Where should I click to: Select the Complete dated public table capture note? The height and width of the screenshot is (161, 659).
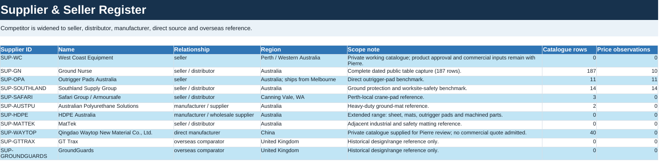(445, 71)
